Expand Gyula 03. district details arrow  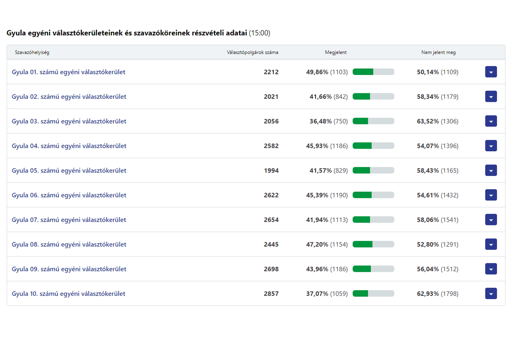(x=491, y=121)
